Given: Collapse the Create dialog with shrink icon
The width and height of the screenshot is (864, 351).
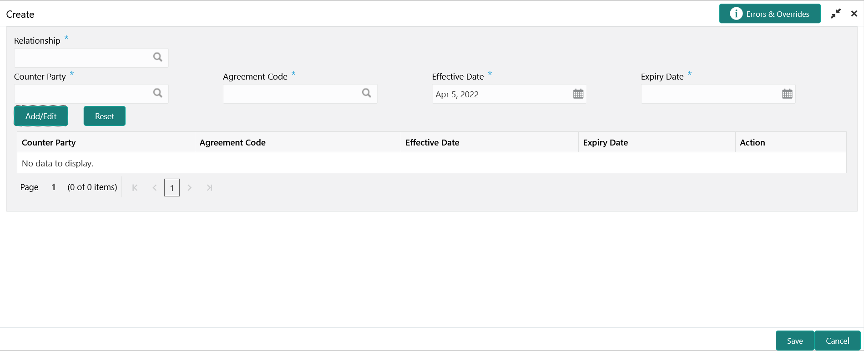Looking at the screenshot, I should 835,14.
